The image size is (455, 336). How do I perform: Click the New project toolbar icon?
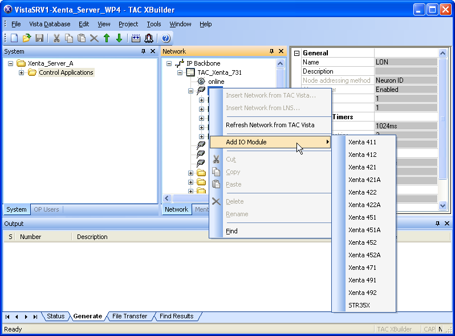(14, 38)
